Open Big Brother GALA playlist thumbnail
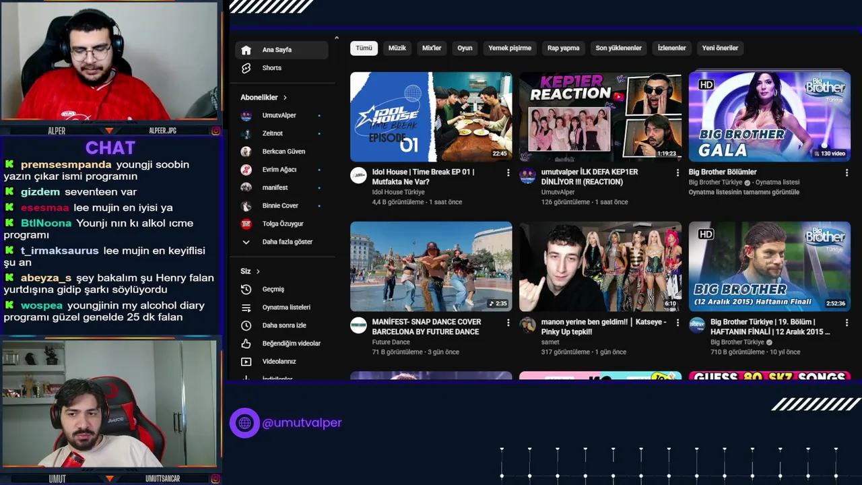The height and width of the screenshot is (485, 862). click(770, 117)
